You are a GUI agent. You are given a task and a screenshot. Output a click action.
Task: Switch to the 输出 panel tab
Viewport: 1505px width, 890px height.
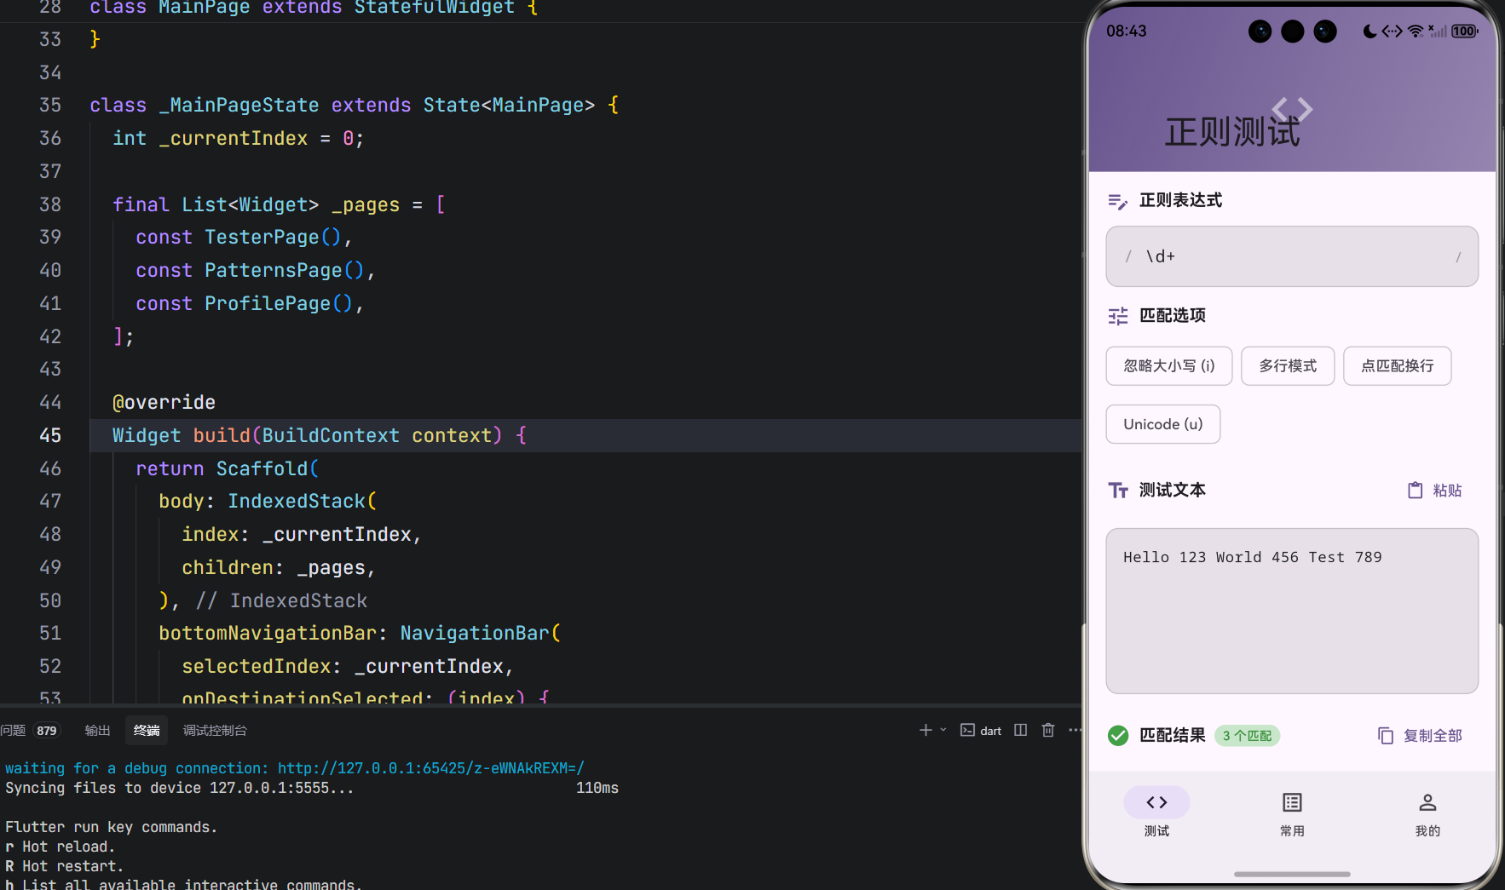tap(98, 730)
